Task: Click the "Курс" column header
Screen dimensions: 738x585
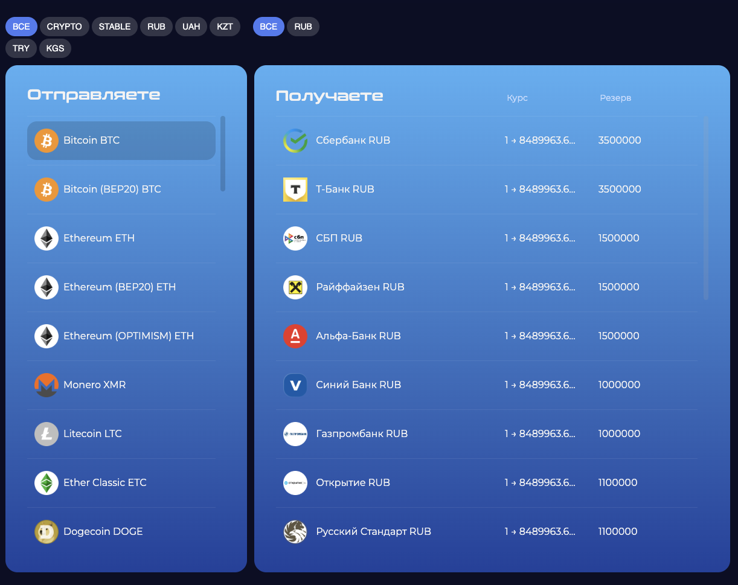Action: [517, 98]
